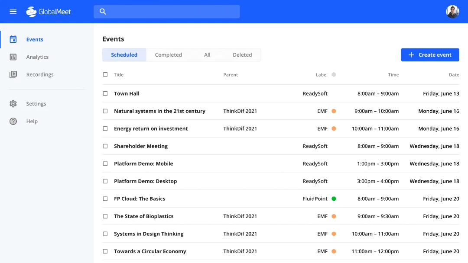Click ThinkDif 2021 parent in Natural systems row
This screenshot has height=263, width=468.
240,111
